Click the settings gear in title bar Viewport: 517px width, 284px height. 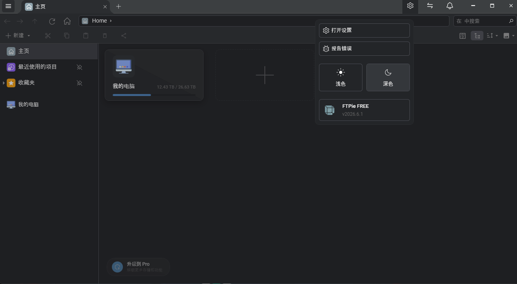[x=410, y=6]
